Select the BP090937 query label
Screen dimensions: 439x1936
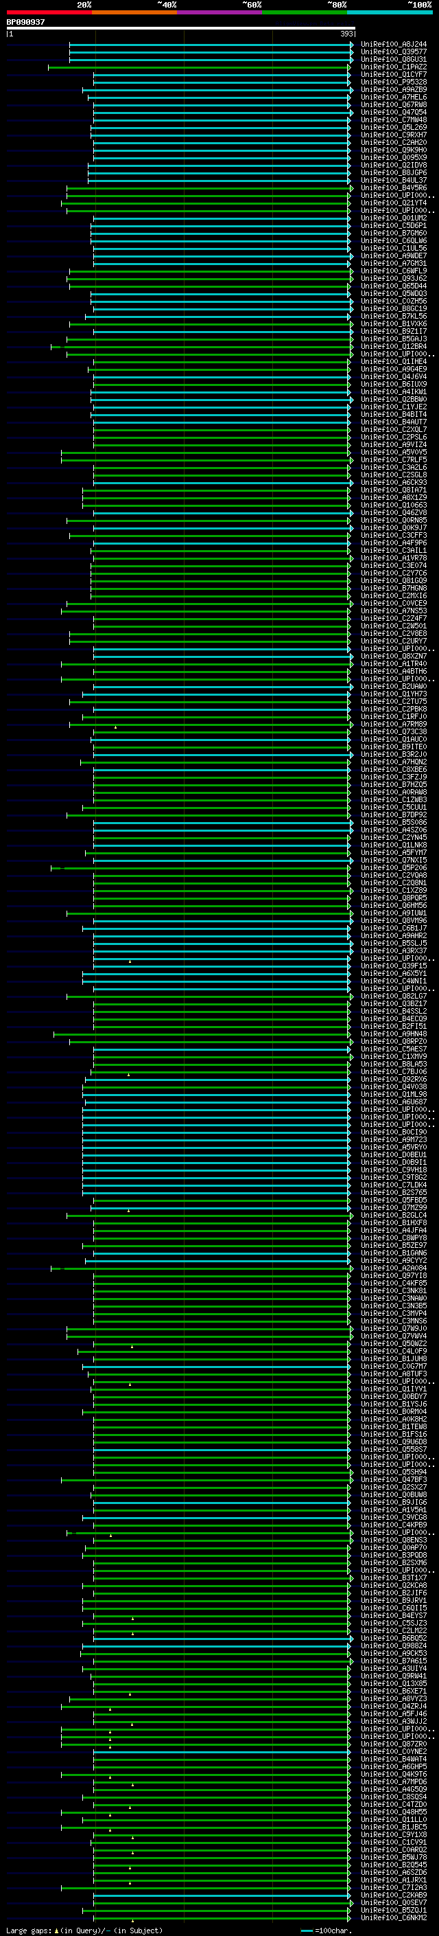point(25,22)
